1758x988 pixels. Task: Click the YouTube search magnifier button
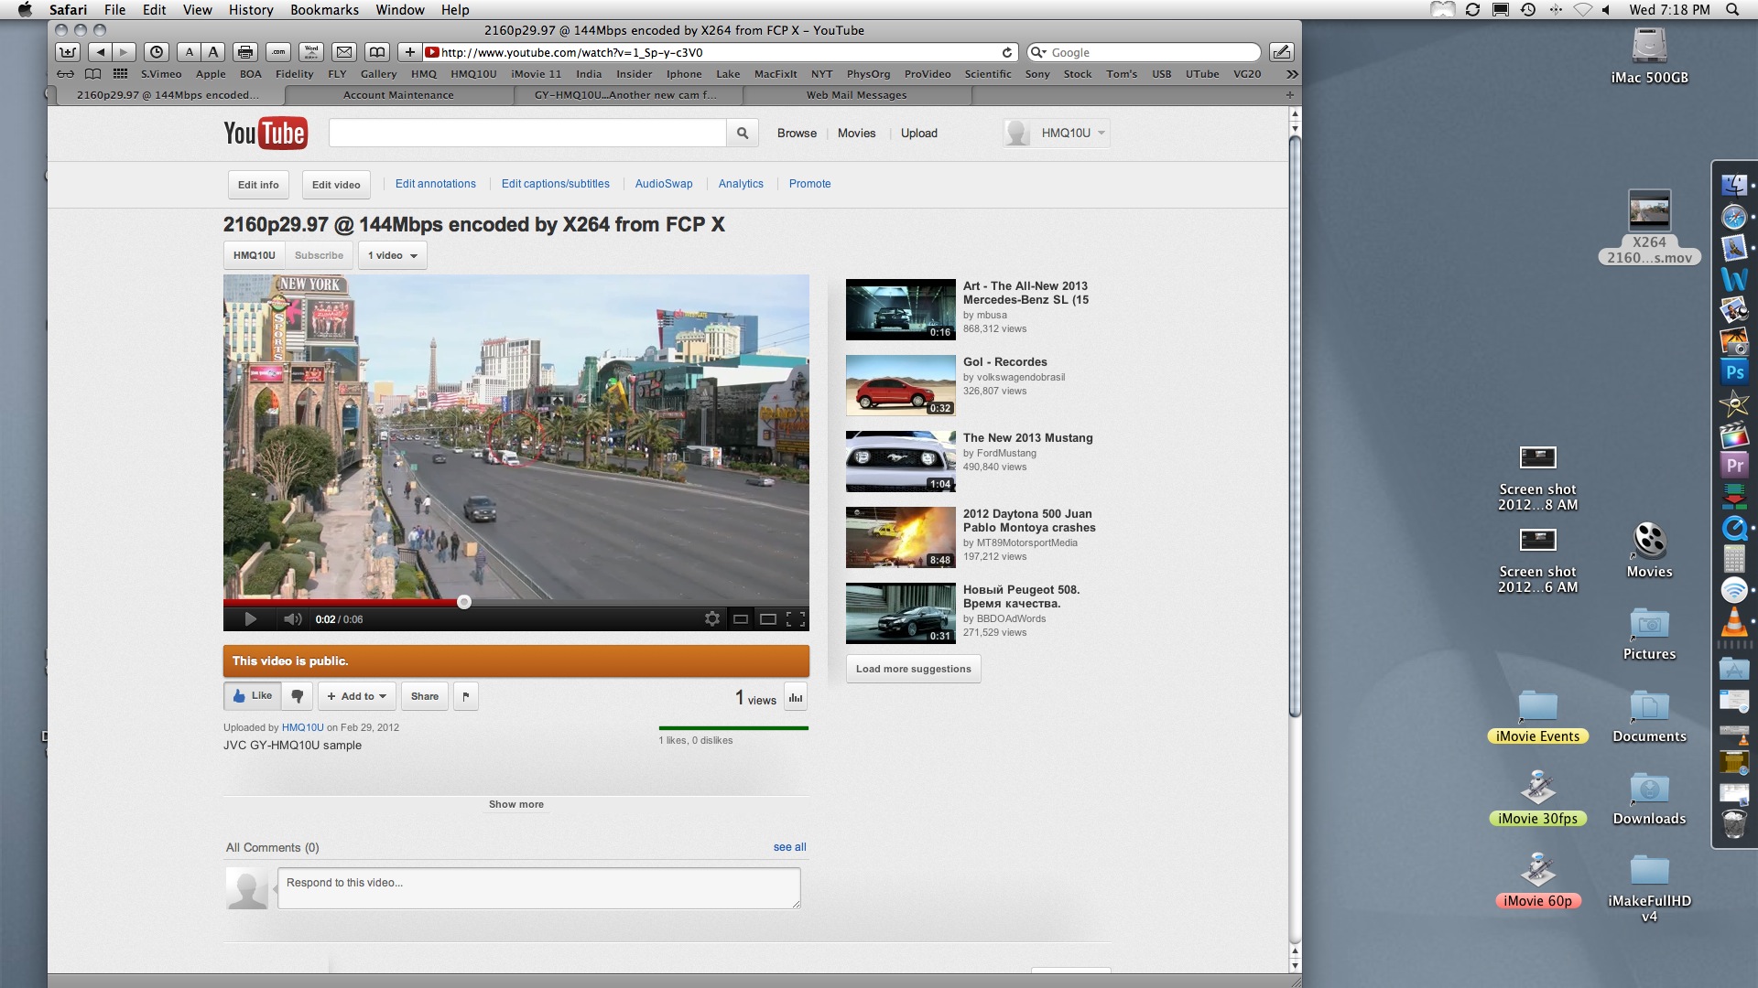tap(743, 134)
